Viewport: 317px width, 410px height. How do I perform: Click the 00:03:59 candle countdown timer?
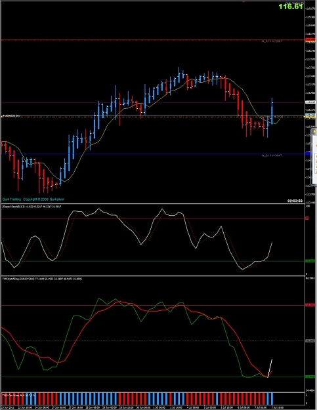(x=295, y=201)
